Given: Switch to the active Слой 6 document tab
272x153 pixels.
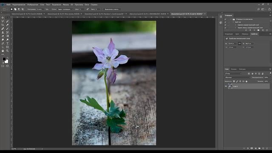Looking at the screenshot, I should click(187, 14).
